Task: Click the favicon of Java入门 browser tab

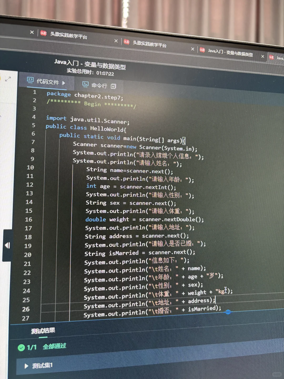Action: (x=202, y=50)
